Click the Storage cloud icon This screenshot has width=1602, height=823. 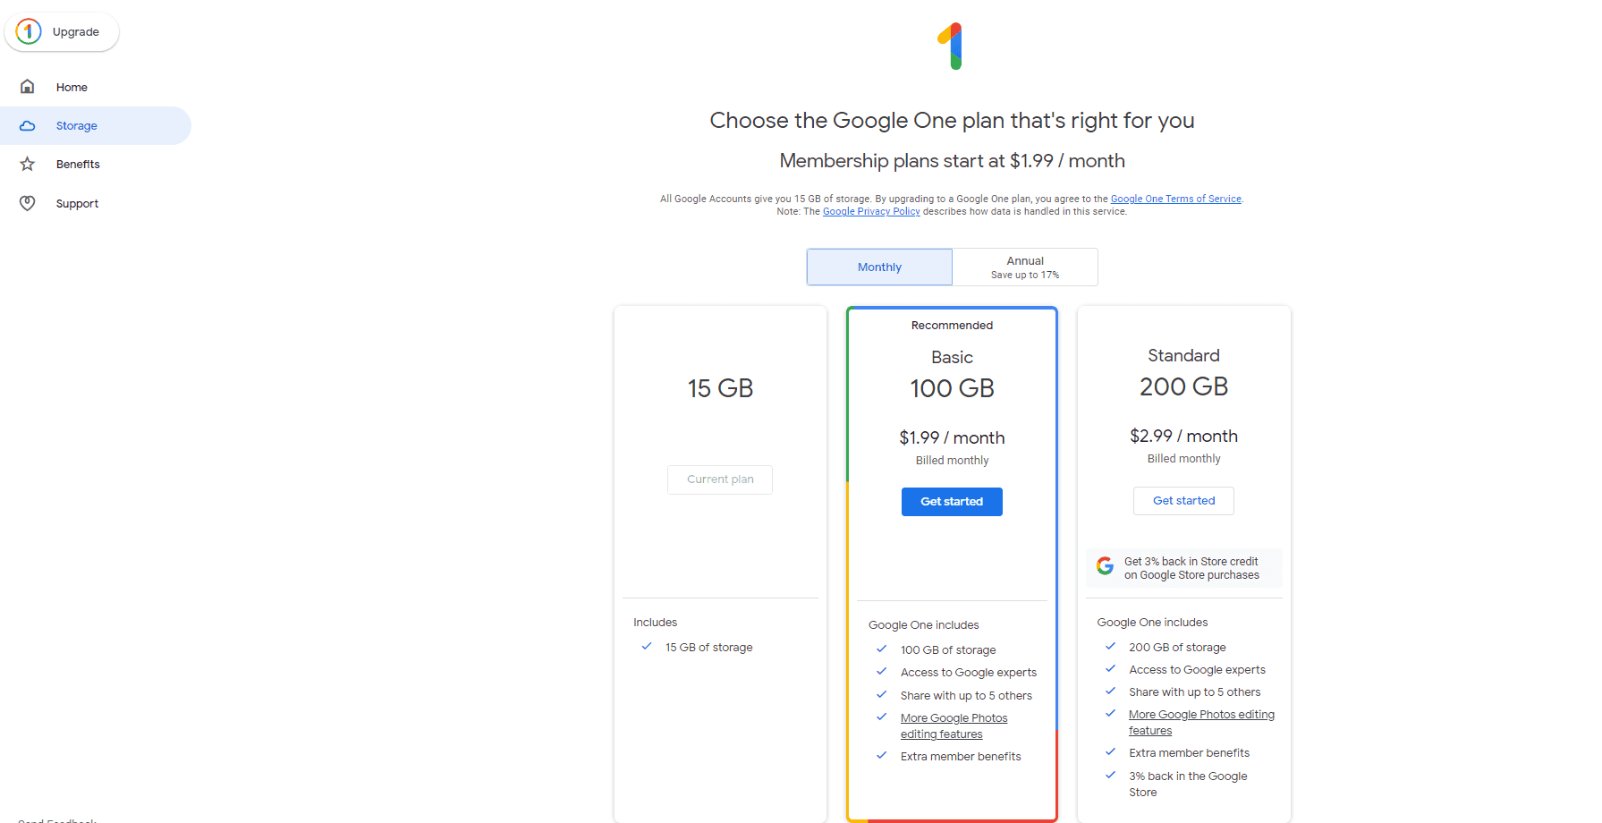click(x=28, y=126)
